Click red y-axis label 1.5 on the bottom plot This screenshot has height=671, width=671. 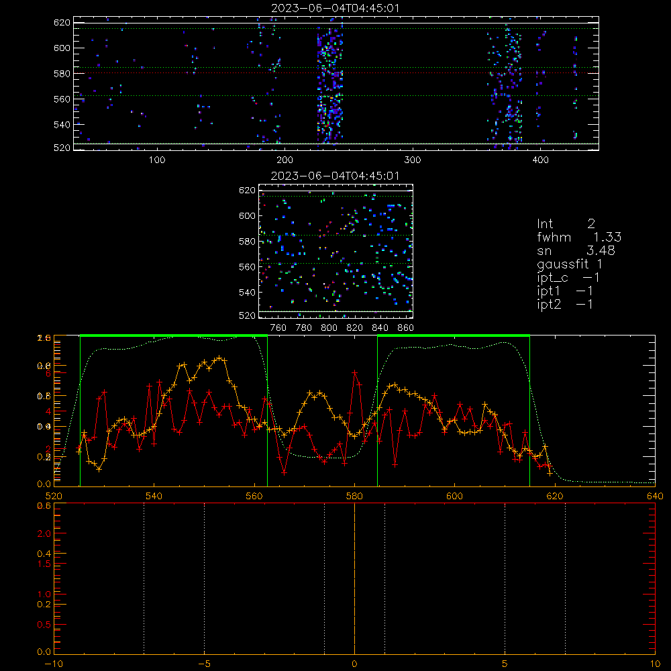pos(44,564)
